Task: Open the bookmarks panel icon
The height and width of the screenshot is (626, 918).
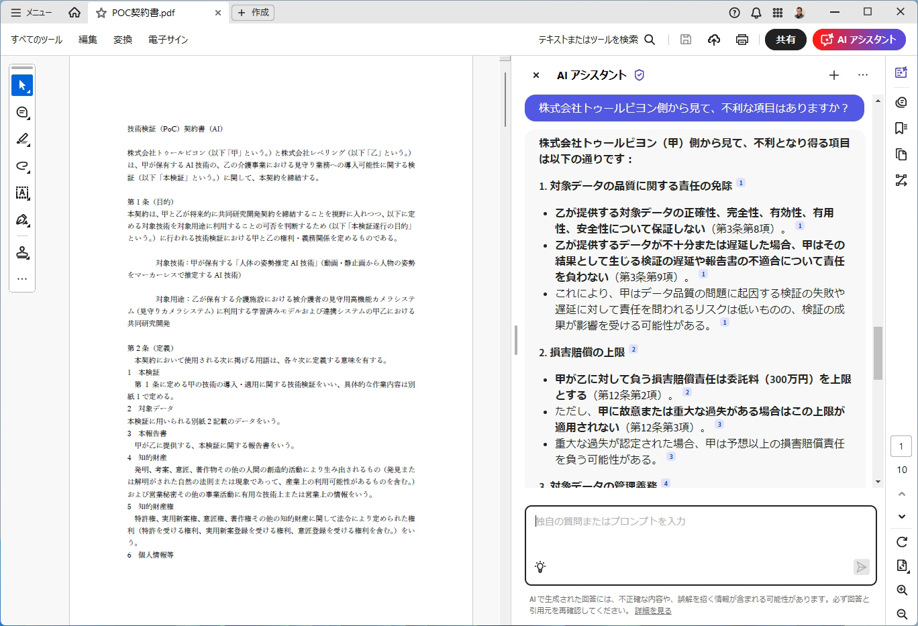Action: (901, 128)
